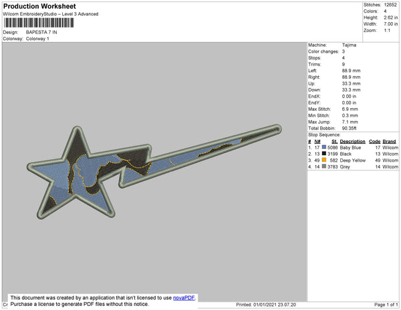
Task: Select the Height value 2.62 in
Action: click(390, 17)
